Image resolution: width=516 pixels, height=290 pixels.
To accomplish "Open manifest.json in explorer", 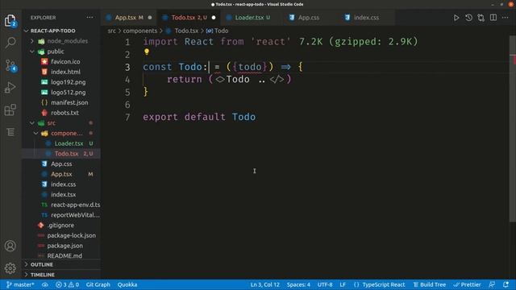I will point(69,102).
